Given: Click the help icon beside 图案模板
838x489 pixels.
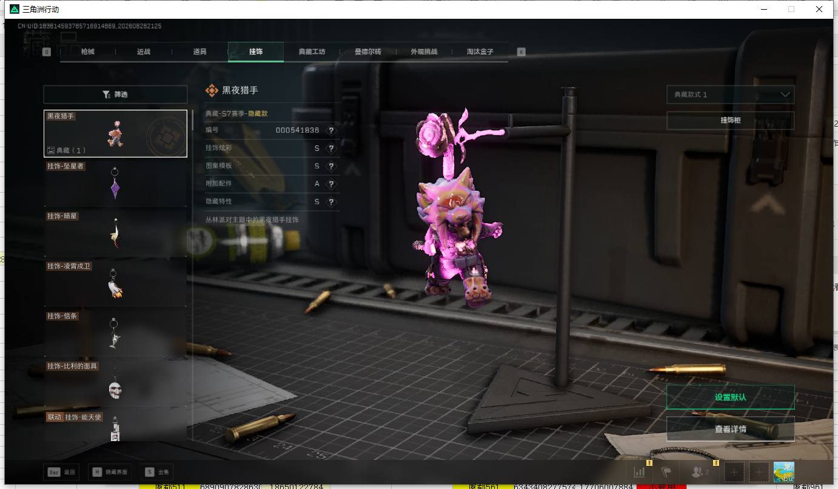Looking at the screenshot, I should click(x=331, y=166).
